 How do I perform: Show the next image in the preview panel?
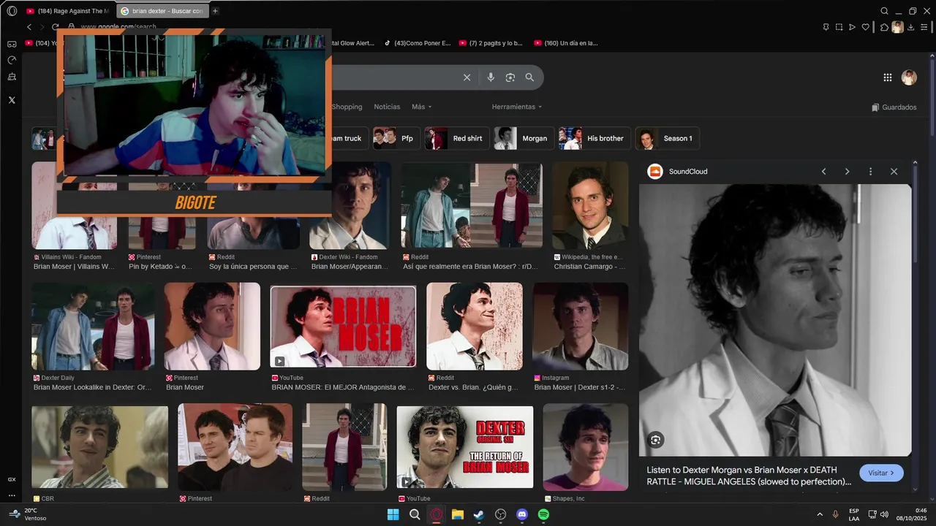pos(847,172)
